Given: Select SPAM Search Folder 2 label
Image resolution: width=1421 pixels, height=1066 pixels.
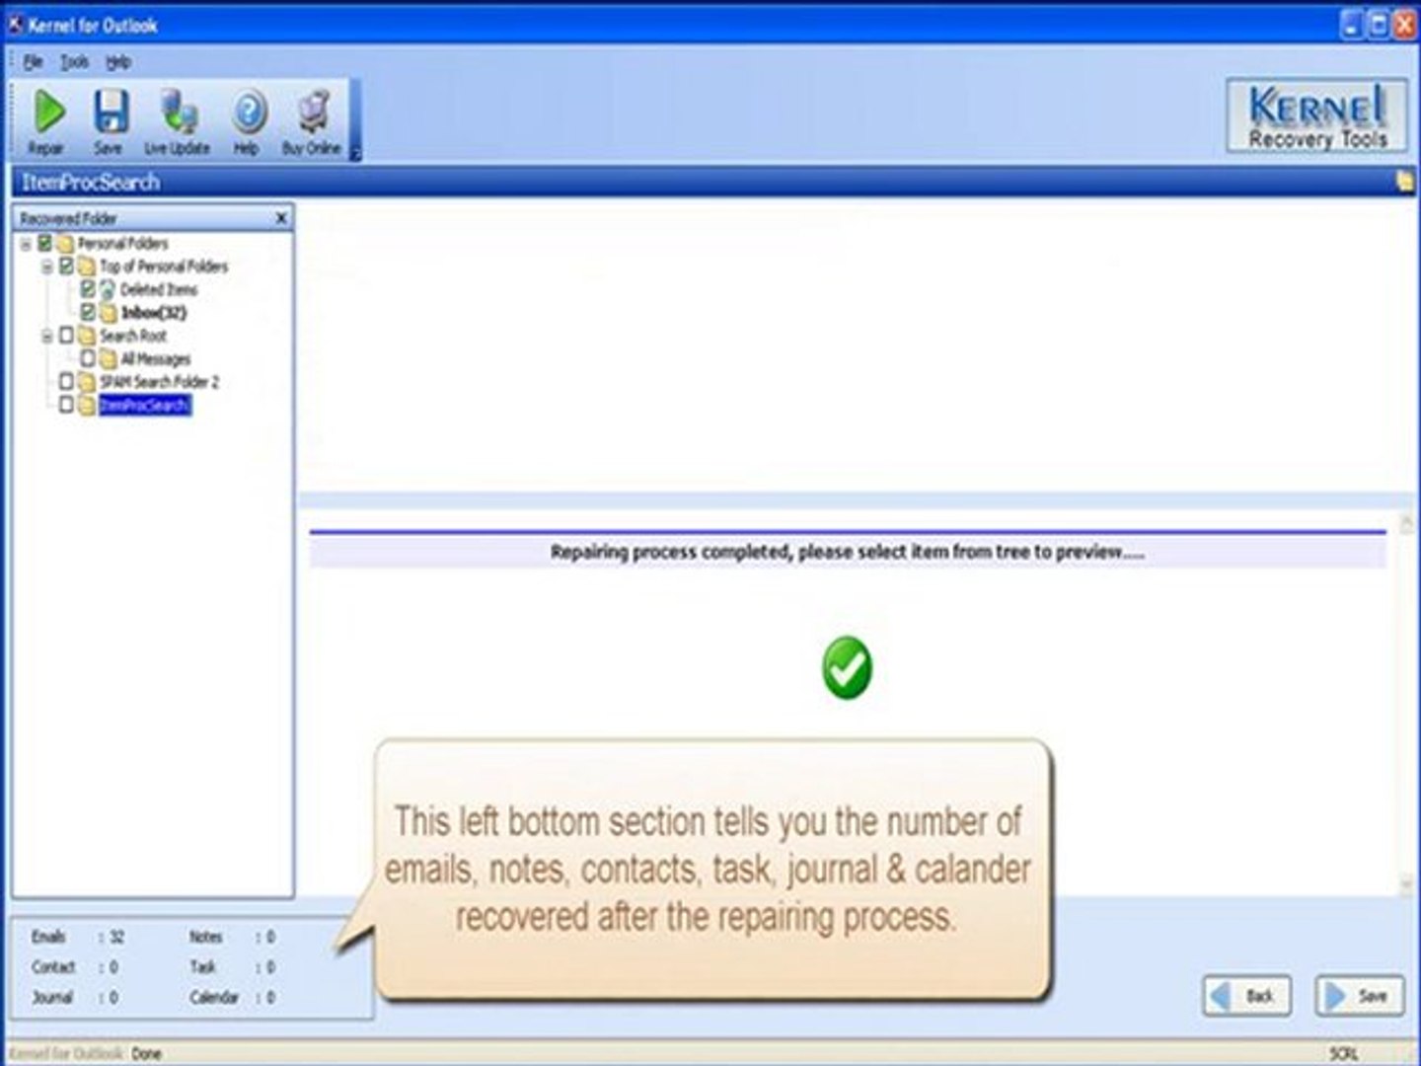Looking at the screenshot, I should click(159, 382).
